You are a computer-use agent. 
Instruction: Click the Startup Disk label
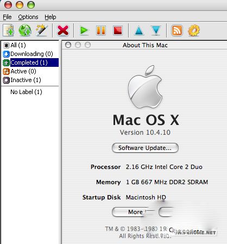(x=102, y=197)
